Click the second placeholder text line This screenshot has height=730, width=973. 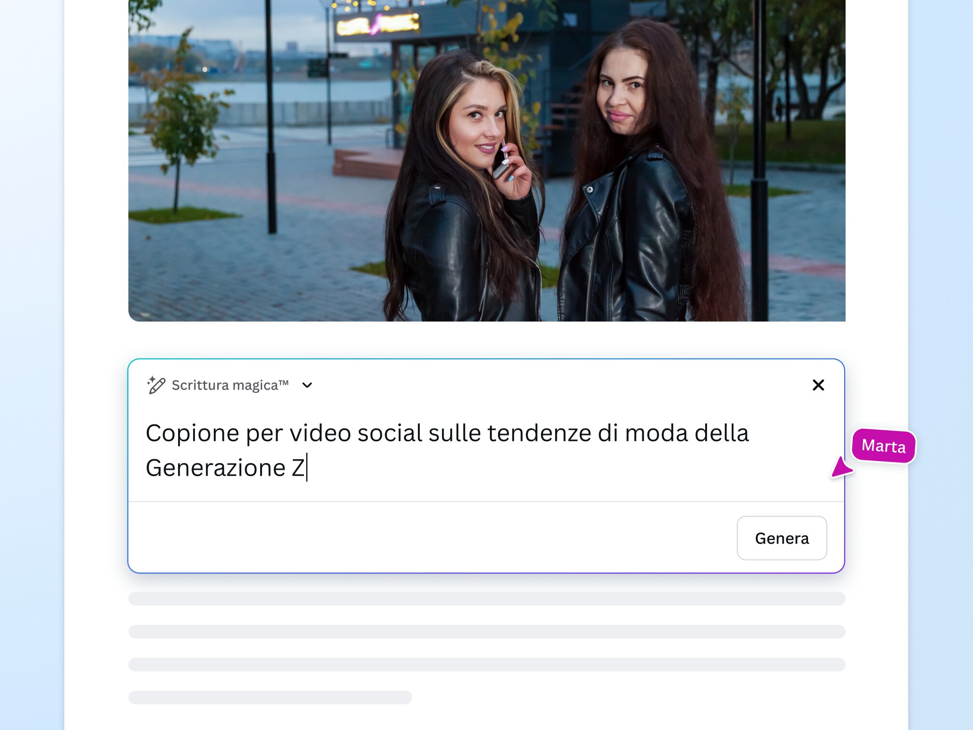point(486,632)
